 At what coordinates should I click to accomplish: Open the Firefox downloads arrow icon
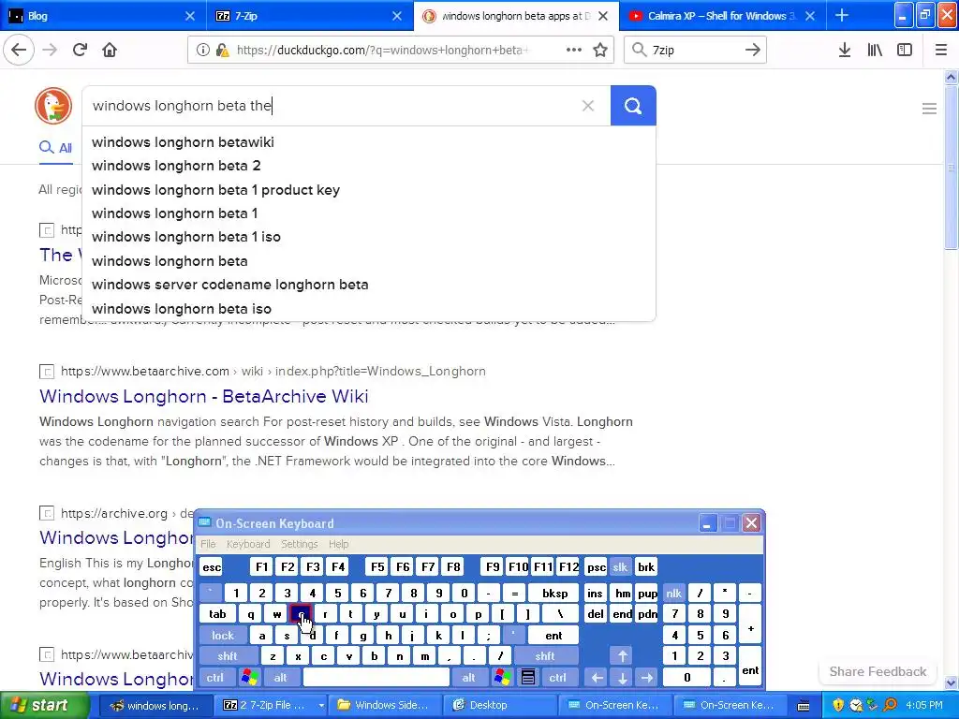(x=845, y=51)
